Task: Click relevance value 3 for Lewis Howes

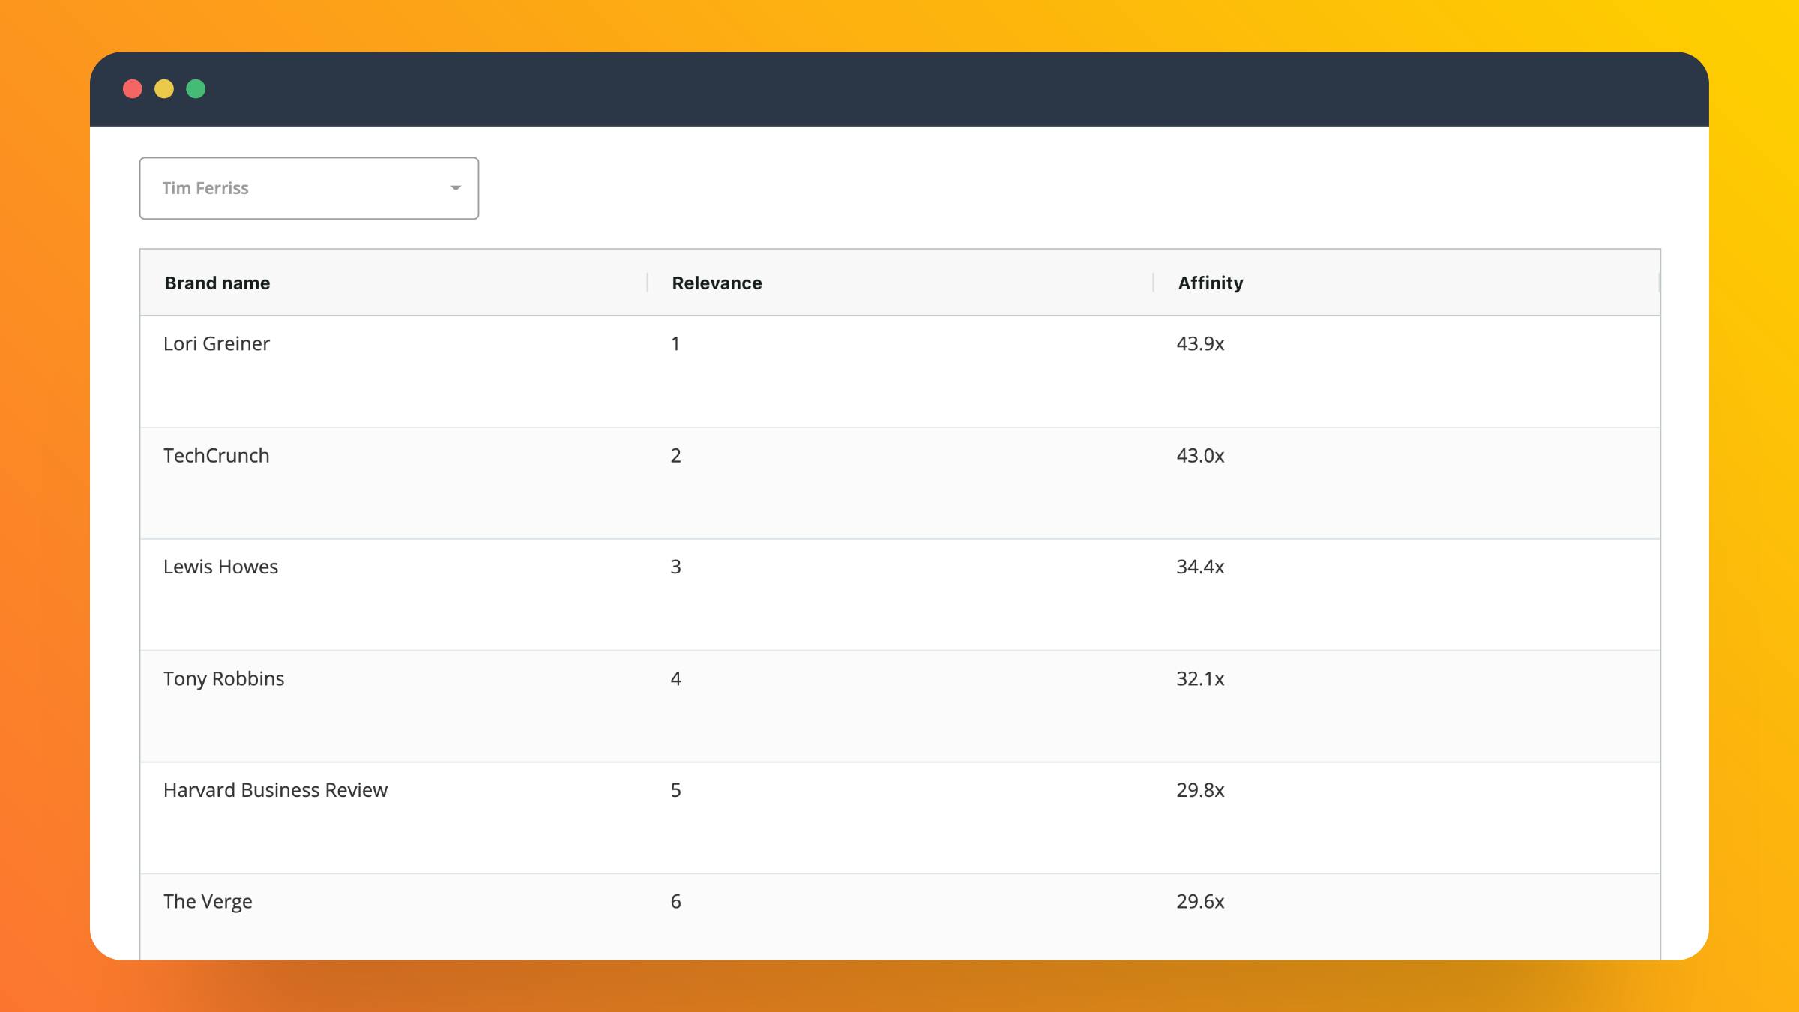Action: pos(675,567)
